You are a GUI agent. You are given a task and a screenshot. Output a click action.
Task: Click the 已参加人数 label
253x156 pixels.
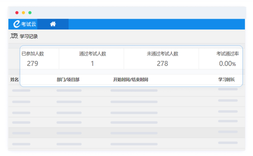click(x=33, y=54)
